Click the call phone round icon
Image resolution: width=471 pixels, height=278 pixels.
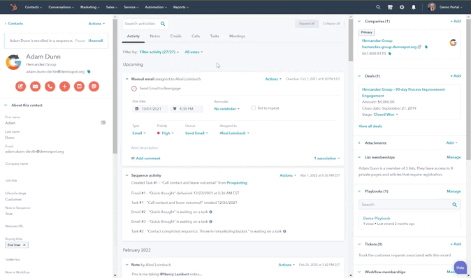click(50, 87)
